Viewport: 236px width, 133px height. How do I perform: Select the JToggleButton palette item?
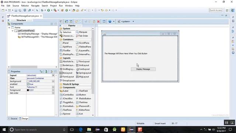point(67,102)
